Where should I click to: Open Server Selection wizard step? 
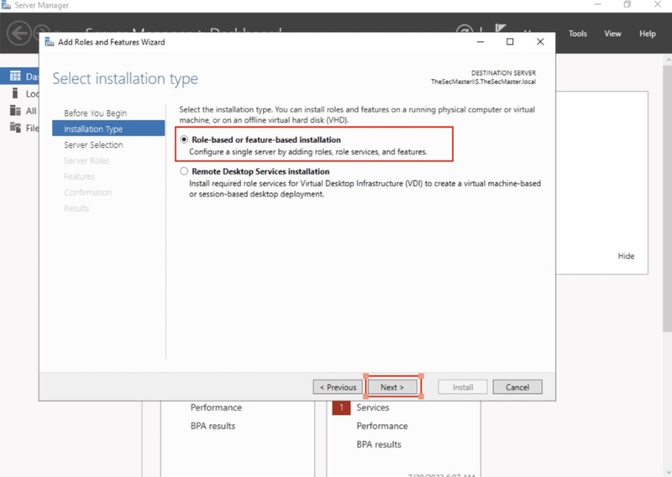[93, 144]
